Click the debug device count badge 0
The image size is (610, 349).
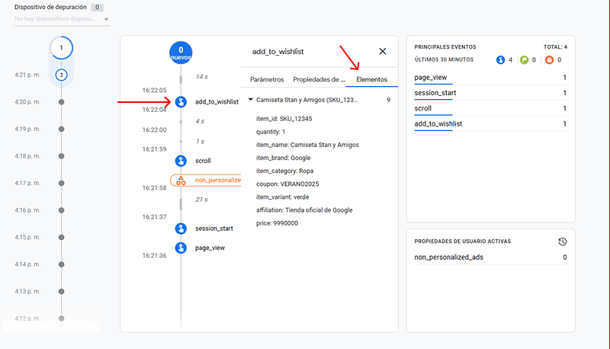97,8
